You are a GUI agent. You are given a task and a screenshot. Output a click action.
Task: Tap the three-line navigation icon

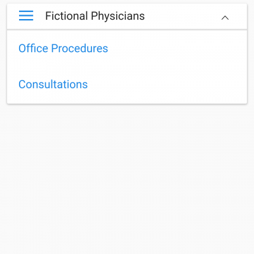[x=26, y=16]
